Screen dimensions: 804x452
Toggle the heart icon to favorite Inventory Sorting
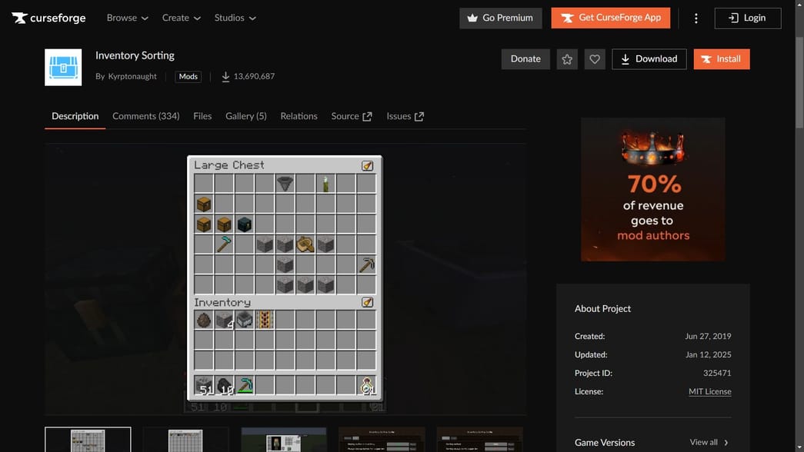click(x=594, y=58)
